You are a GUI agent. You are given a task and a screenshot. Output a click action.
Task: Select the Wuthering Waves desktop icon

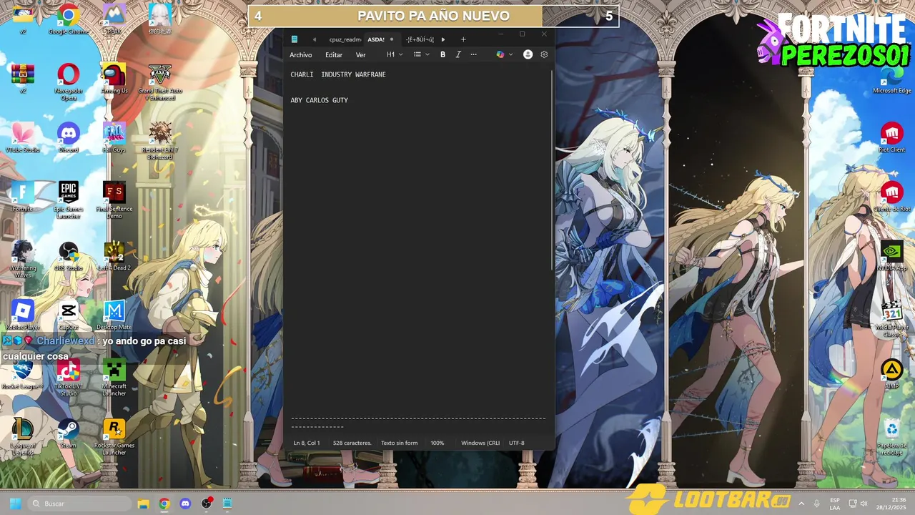point(23,260)
